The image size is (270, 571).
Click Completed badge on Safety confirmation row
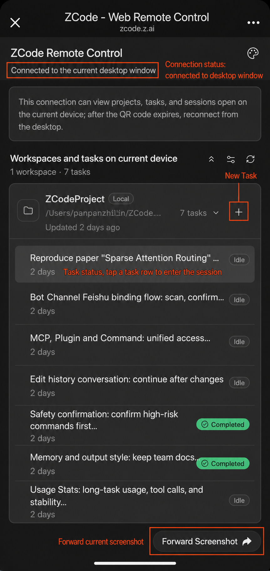point(223,424)
